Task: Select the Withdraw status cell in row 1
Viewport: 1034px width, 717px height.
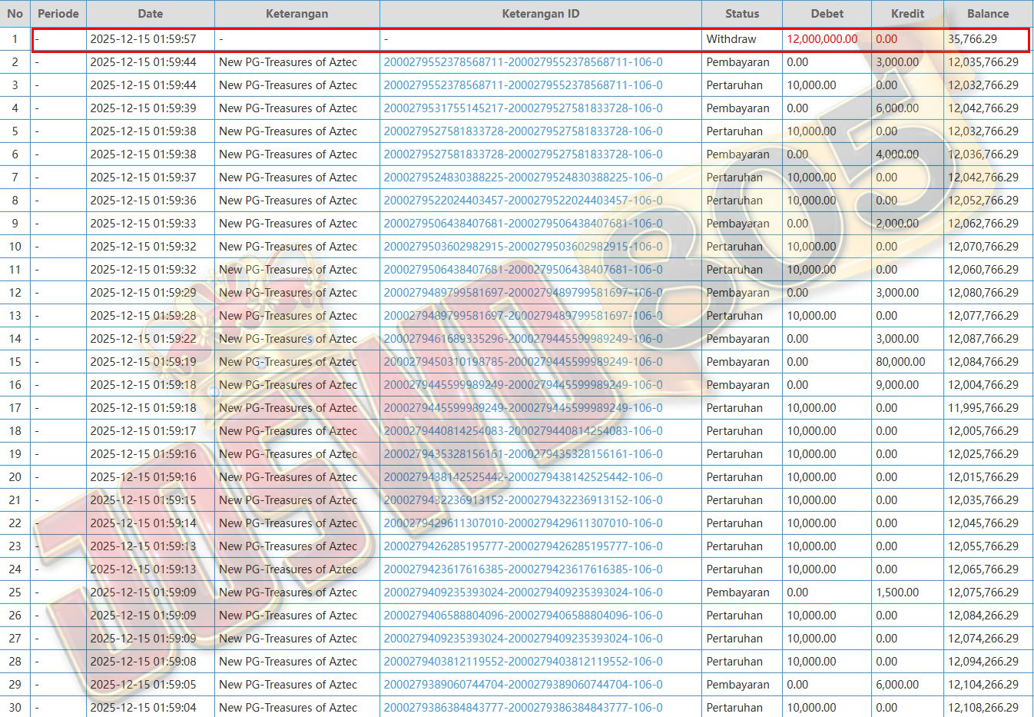Action: 731,39
